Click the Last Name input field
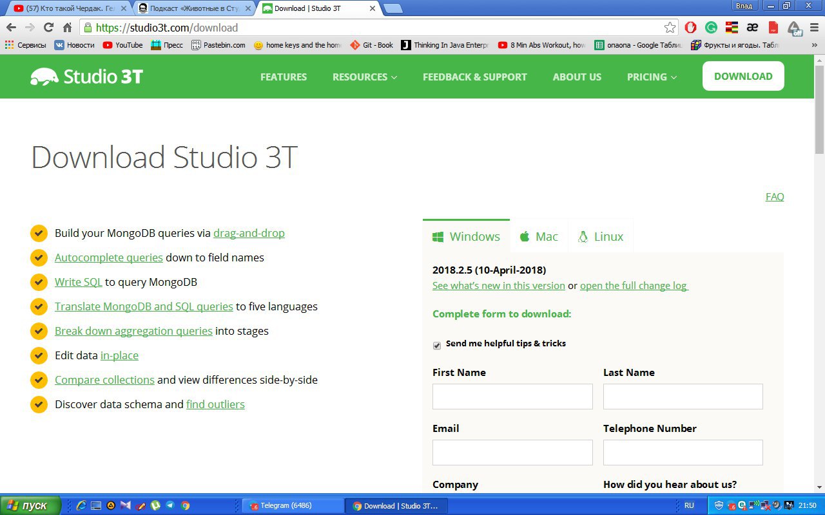Screen dimensions: 825x515 683,397
